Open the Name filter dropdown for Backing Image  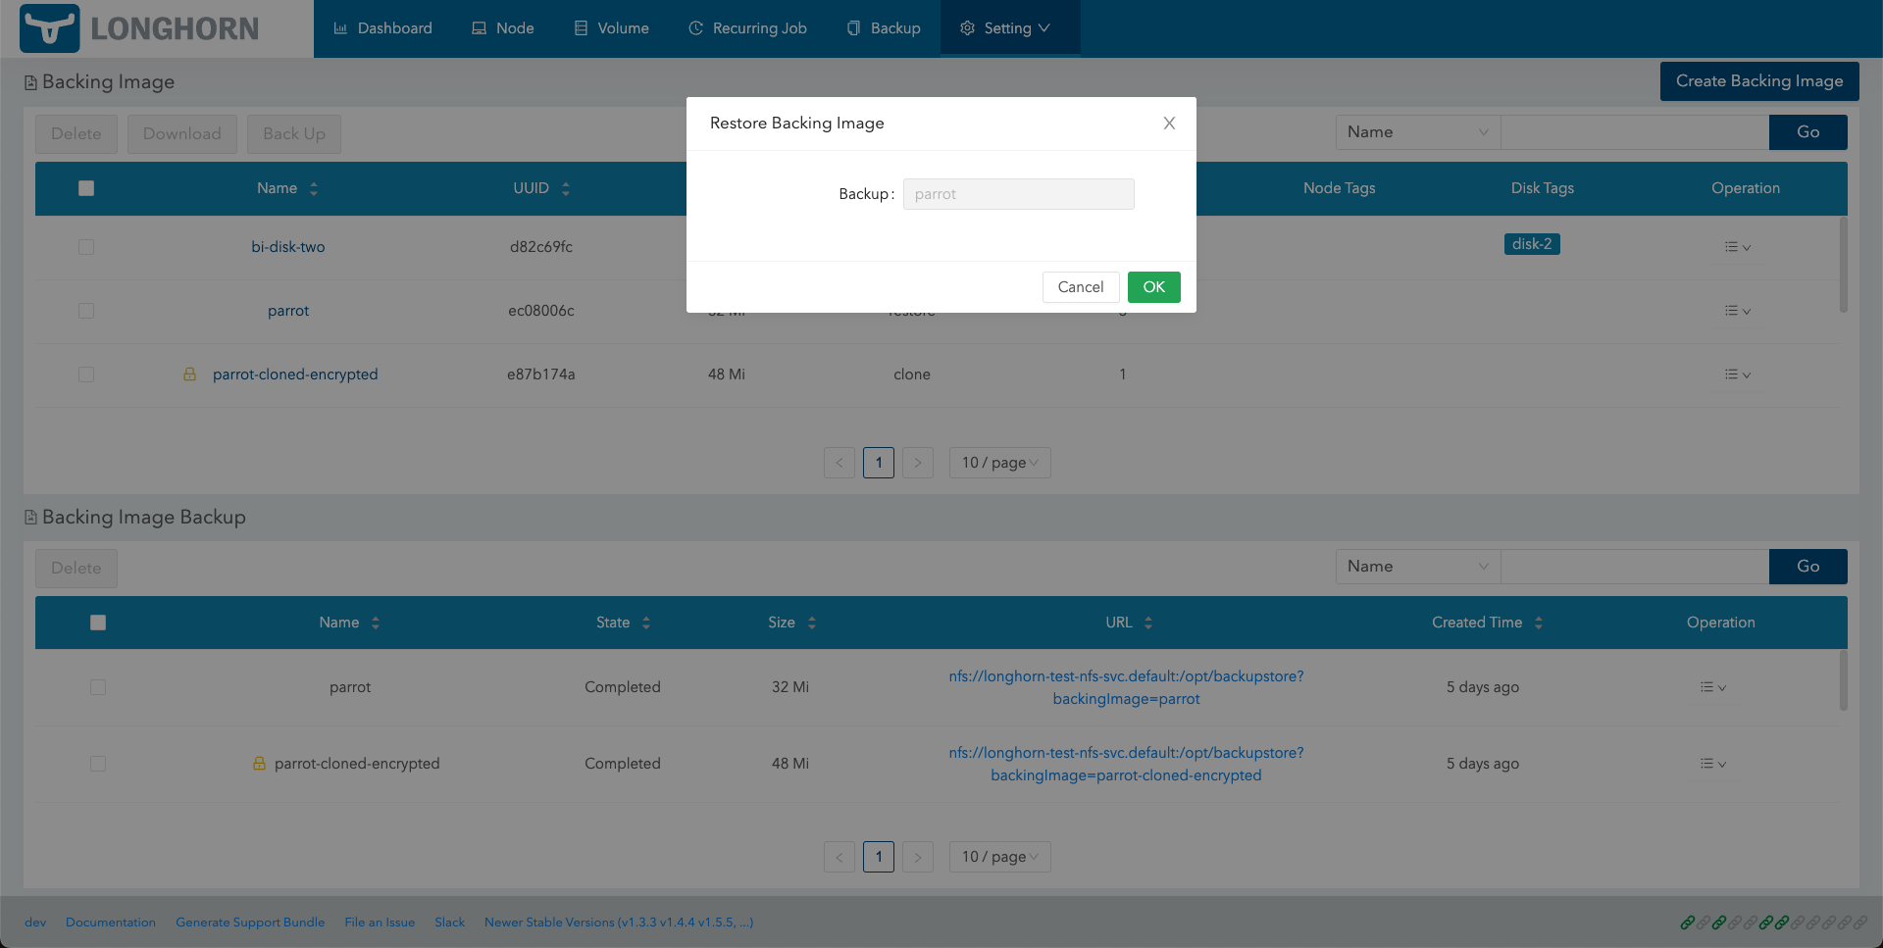pos(1417,132)
